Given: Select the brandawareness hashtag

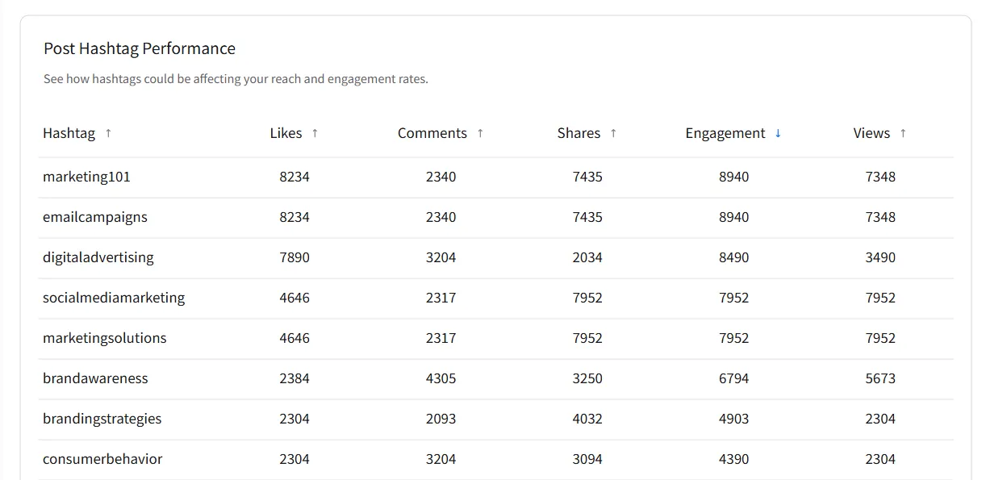Looking at the screenshot, I should [x=95, y=378].
